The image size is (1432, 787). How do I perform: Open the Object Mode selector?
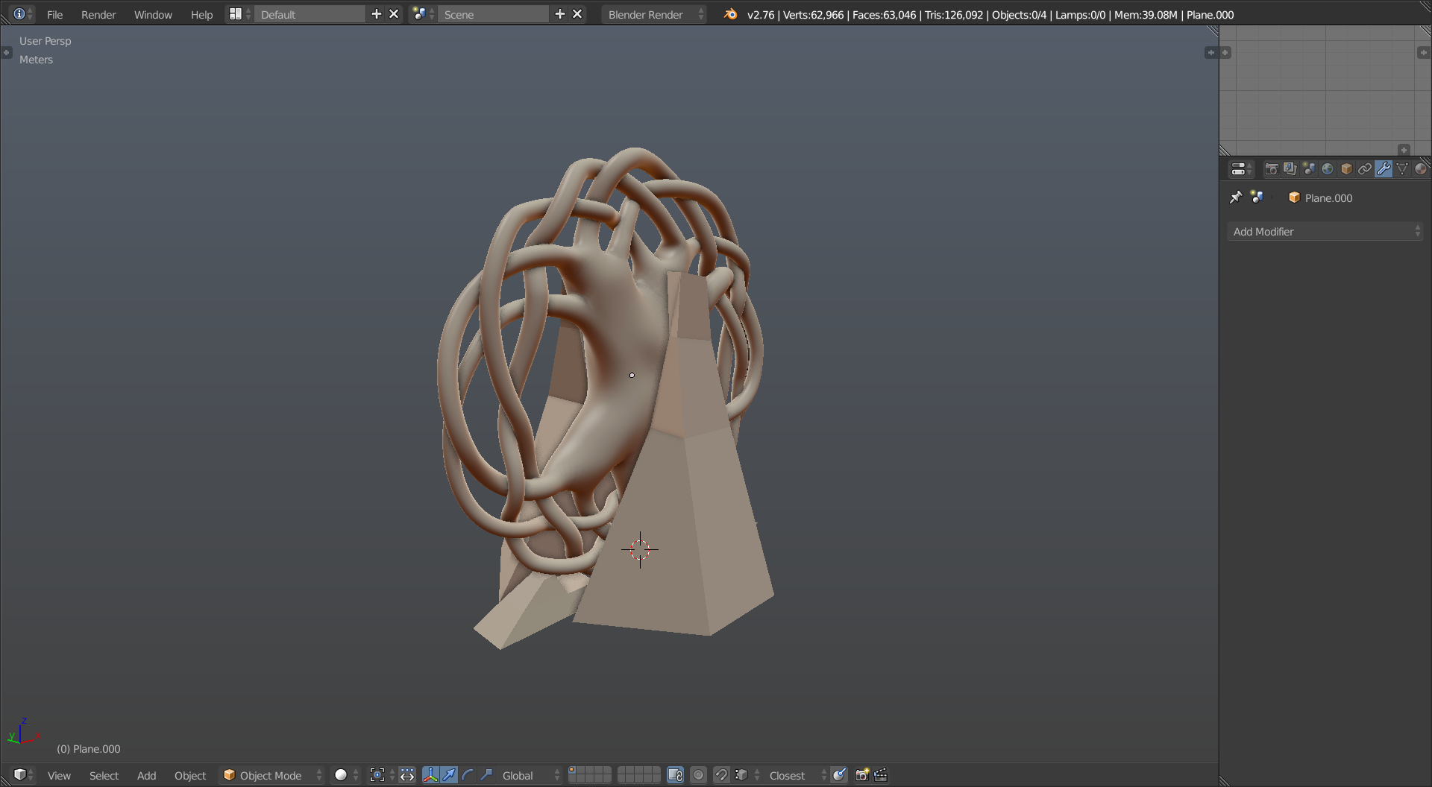271,775
